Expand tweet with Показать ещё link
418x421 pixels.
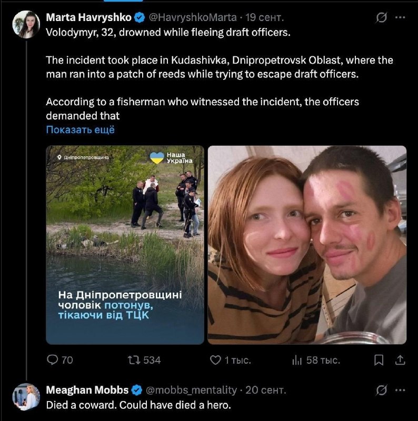81,129
